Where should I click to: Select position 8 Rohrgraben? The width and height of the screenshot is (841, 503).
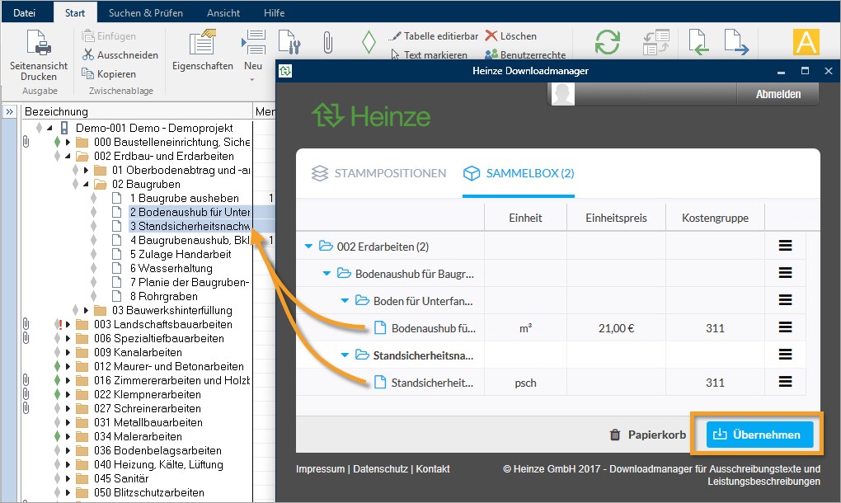pos(163,296)
